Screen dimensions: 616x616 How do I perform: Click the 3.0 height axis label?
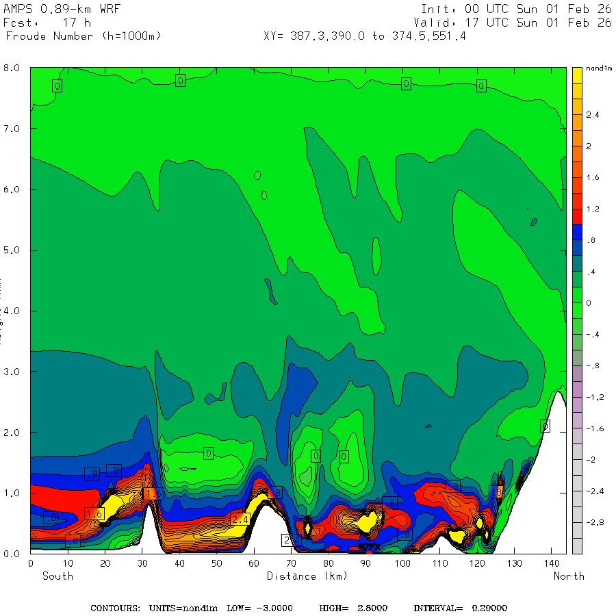point(12,372)
